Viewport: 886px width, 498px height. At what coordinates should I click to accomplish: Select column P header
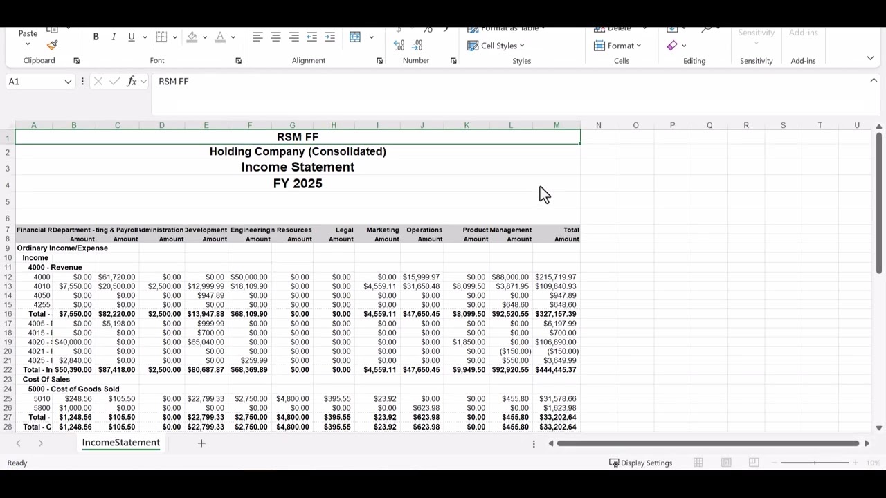tap(672, 125)
